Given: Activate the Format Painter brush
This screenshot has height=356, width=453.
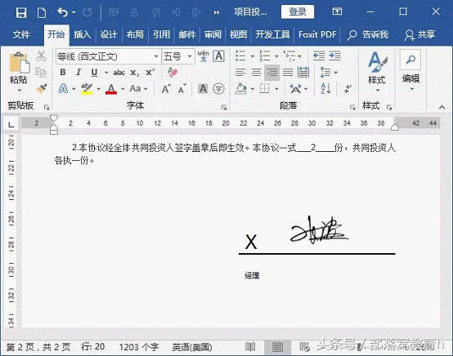Looking at the screenshot, I should [x=42, y=88].
